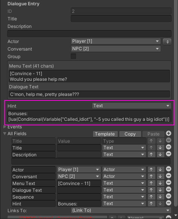Move the Description field up
Viewport: 178px width, 219px height.
pyautogui.click(x=151, y=154)
